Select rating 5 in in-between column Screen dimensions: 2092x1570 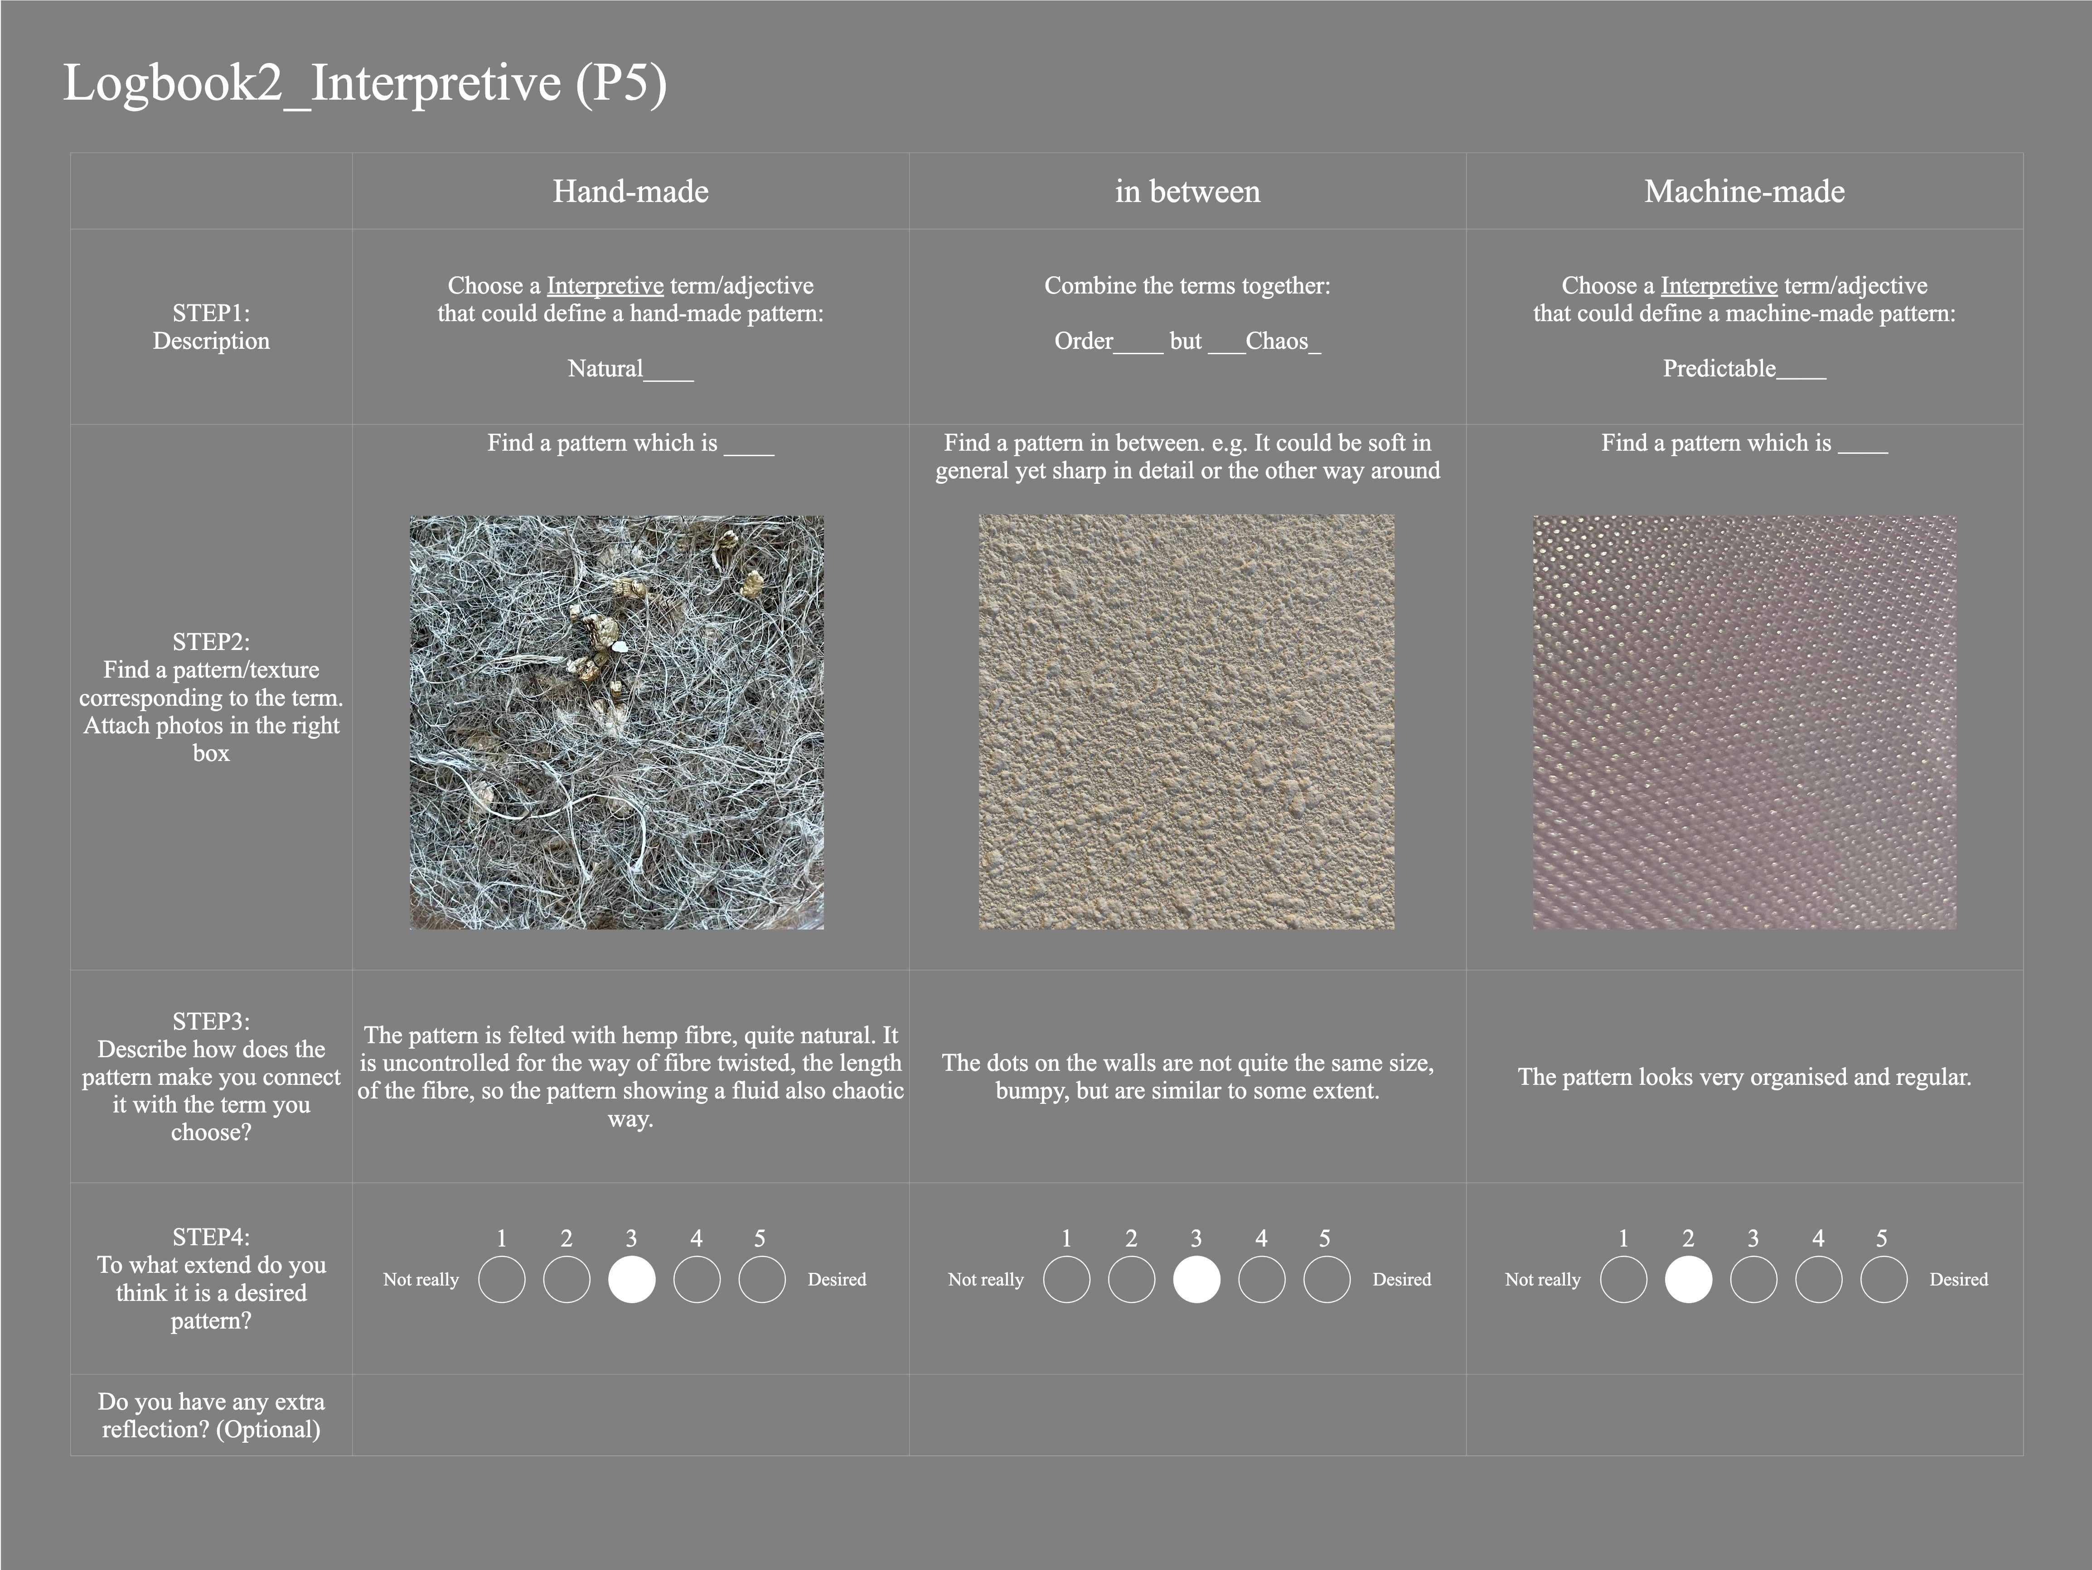1326,1280
